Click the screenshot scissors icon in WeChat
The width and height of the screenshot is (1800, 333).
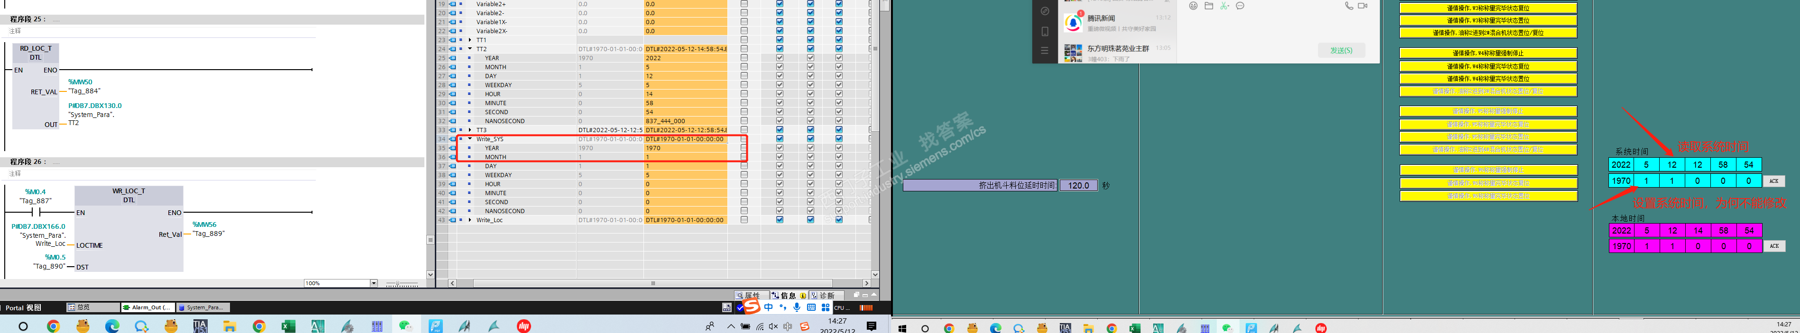pos(1224,6)
